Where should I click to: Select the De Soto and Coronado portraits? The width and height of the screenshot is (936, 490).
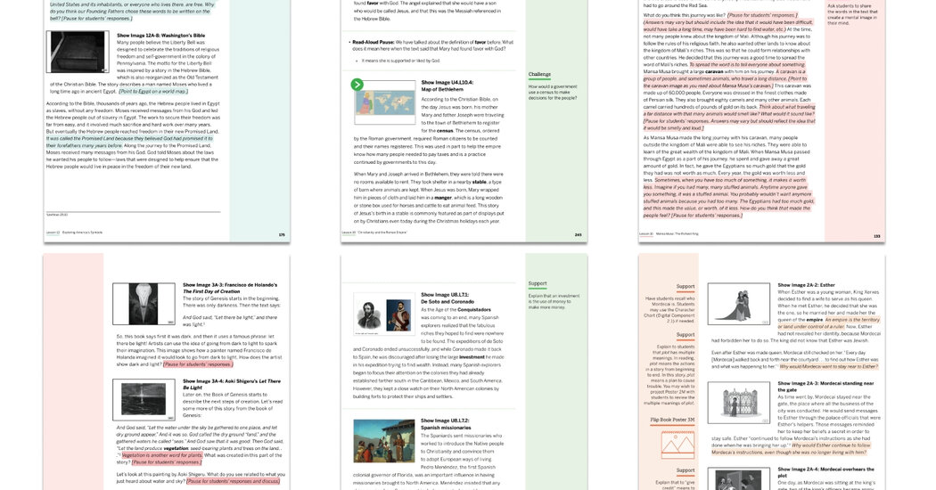click(383, 314)
